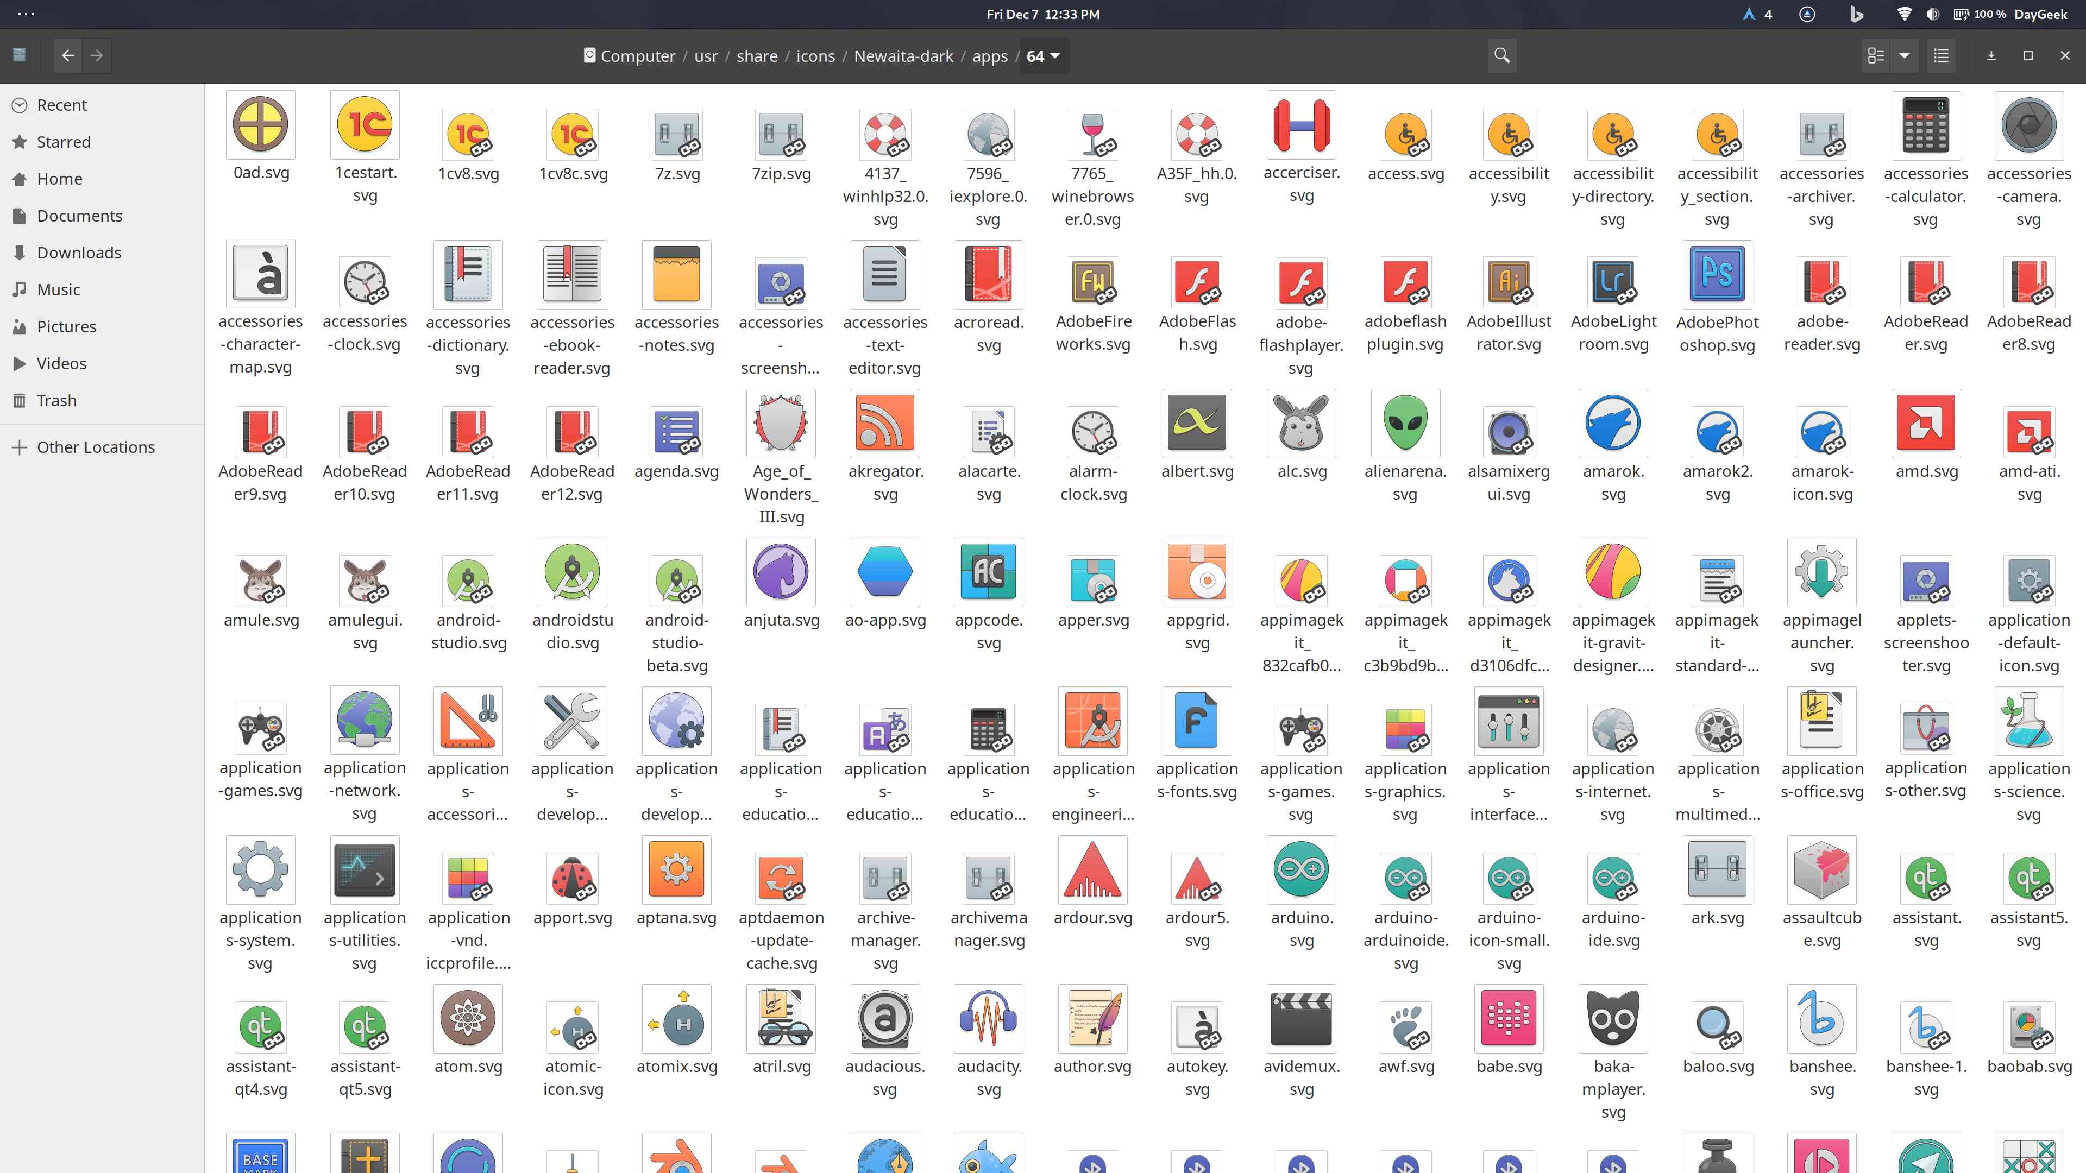Select the applications-science.svg flask icon
Image resolution: width=2086 pixels, height=1173 pixels.
click(2028, 721)
